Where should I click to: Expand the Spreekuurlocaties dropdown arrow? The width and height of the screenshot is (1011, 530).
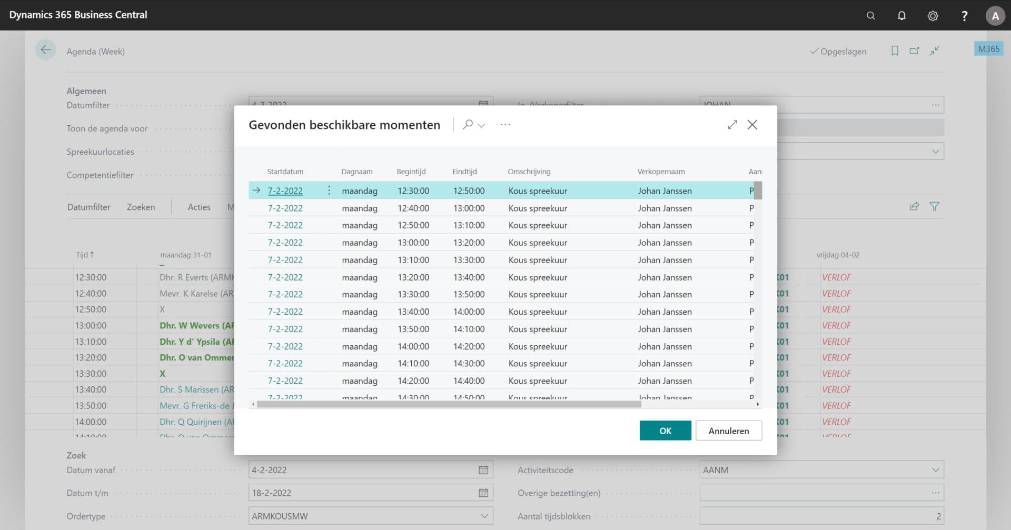point(935,152)
